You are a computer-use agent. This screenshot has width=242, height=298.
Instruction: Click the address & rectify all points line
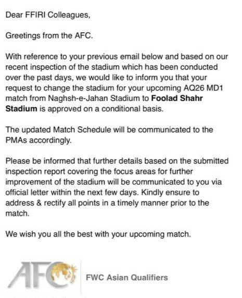[x=107, y=203]
